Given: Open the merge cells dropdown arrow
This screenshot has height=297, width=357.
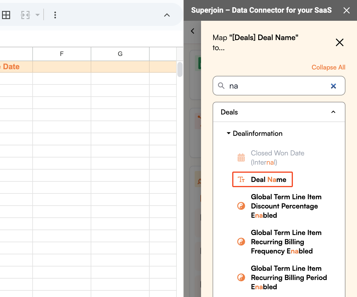Looking at the screenshot, I should [38, 15].
